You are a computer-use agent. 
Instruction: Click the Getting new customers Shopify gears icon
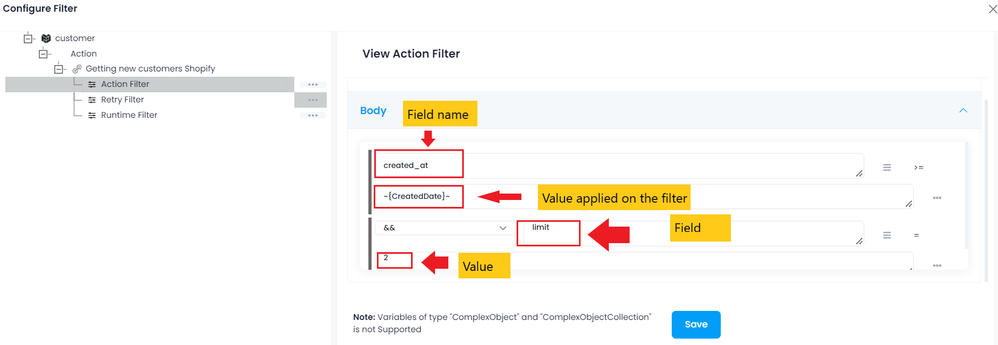point(77,69)
